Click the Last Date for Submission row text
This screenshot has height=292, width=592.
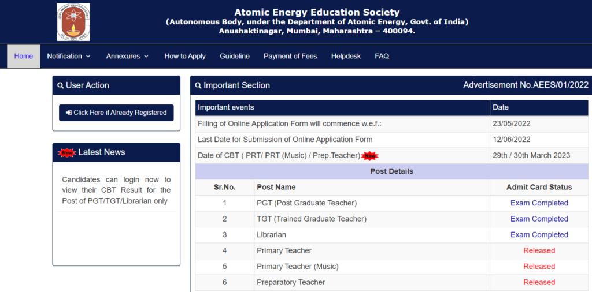coord(285,140)
